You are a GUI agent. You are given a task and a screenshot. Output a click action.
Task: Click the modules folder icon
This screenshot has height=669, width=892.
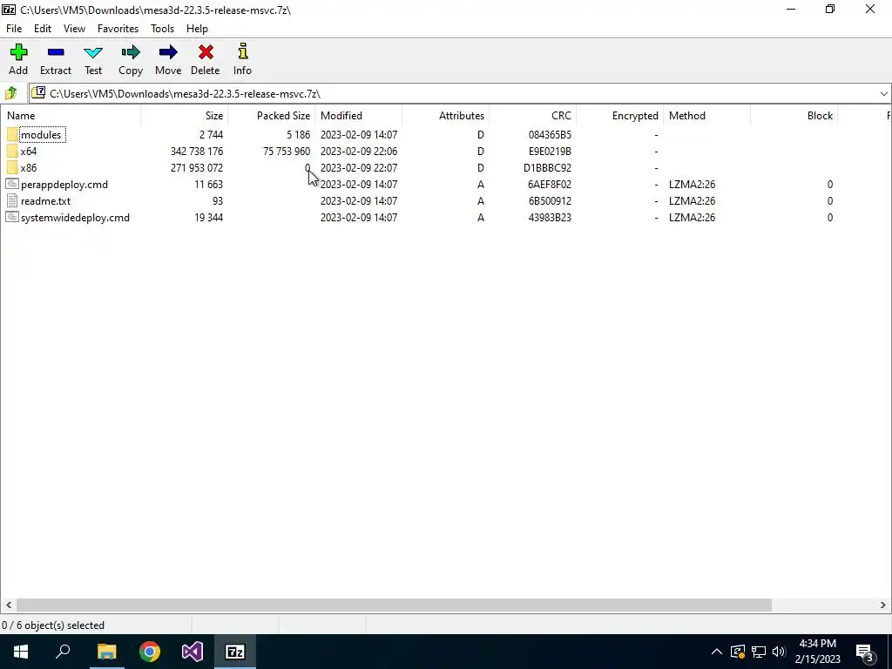[12, 135]
